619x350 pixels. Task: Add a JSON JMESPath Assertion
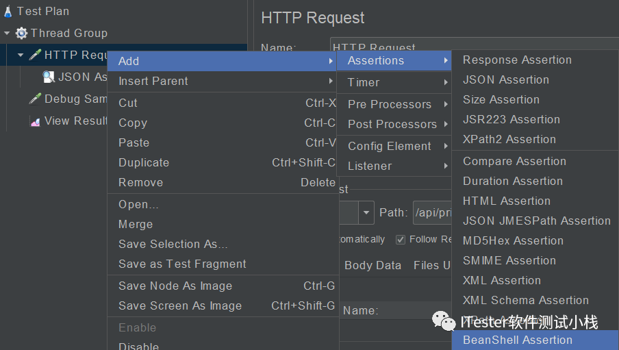[535, 221]
